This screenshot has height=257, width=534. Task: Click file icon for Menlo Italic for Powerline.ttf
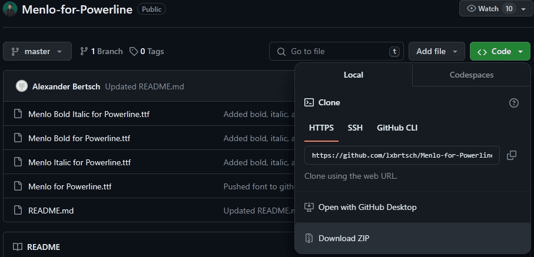click(x=18, y=162)
